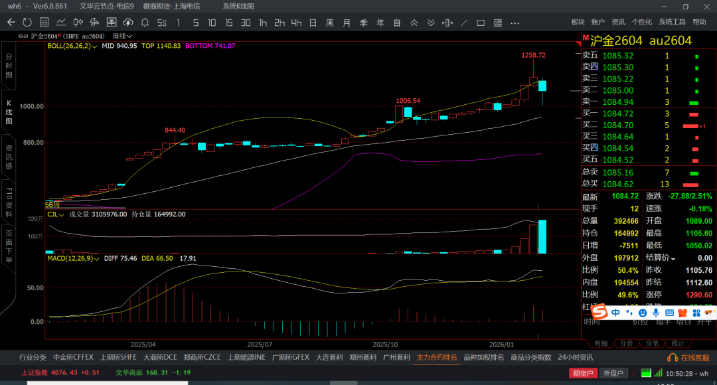Switch to the 分时图 side tab
This screenshot has height=385, width=717.
9,66
